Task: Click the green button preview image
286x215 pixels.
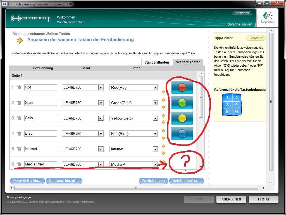Action: [182, 103]
